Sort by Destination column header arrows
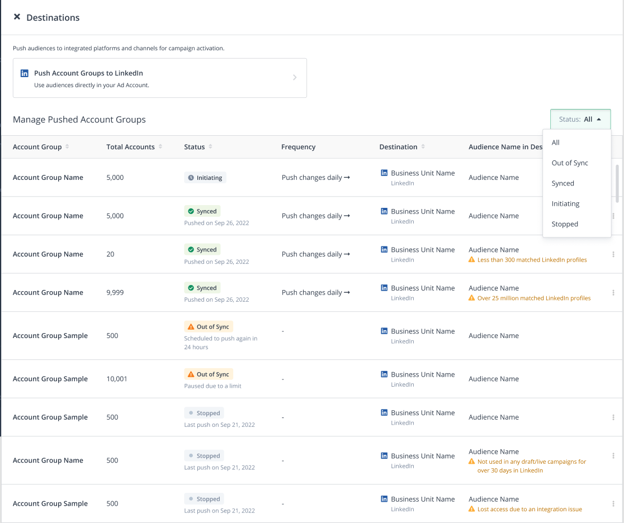 [x=423, y=147]
